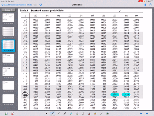Tap the highlighted .2514 table value
The width and height of the screenshot is (154, 116).
(115, 94)
